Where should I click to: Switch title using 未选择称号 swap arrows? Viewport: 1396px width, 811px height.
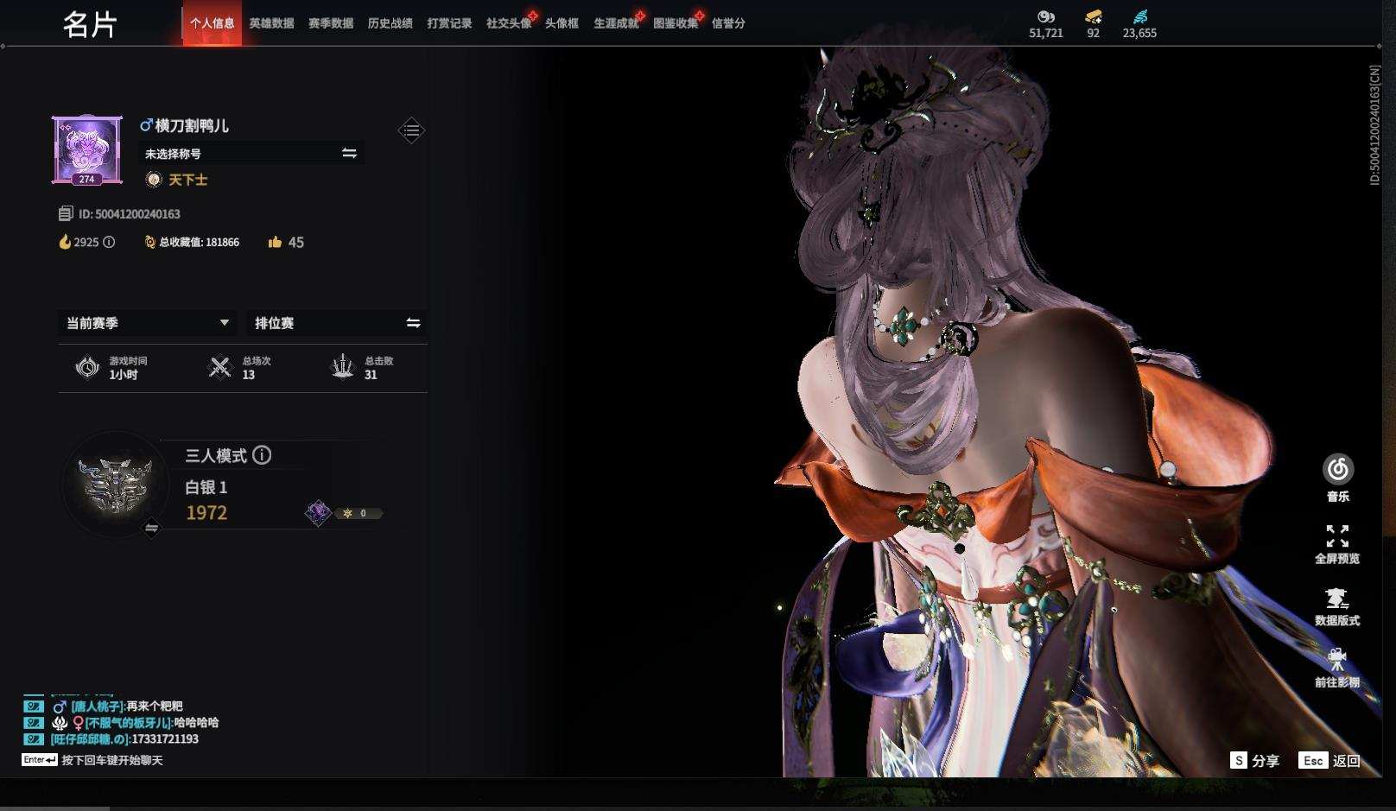coord(349,153)
